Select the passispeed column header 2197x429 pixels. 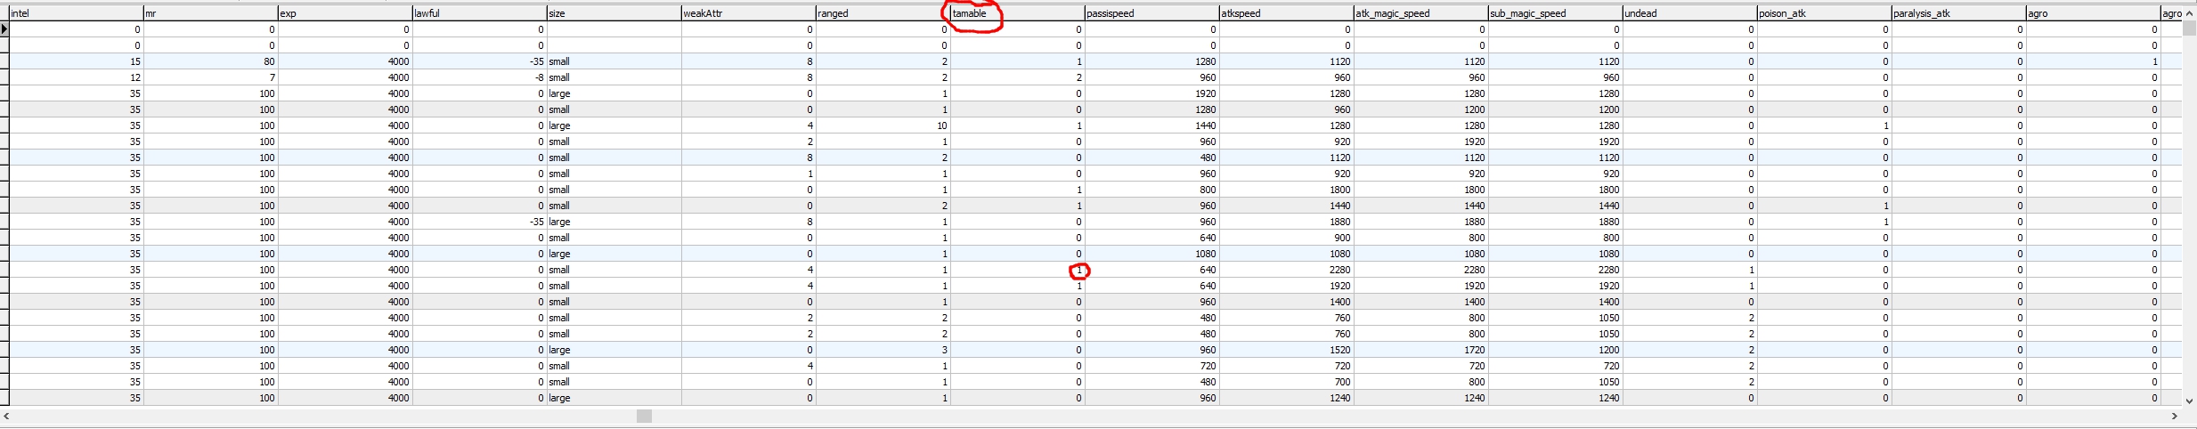pyautogui.click(x=1151, y=13)
